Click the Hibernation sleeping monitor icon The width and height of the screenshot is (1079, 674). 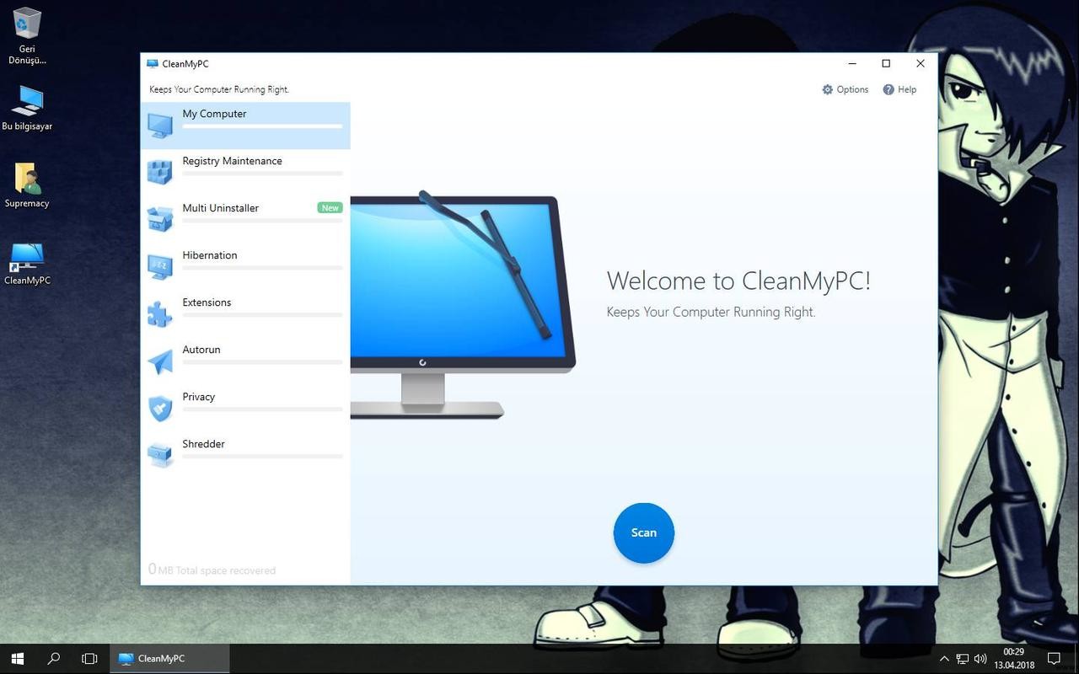(160, 267)
